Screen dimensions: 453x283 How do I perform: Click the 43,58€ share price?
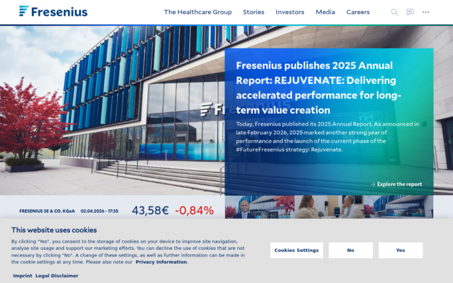coord(150,210)
